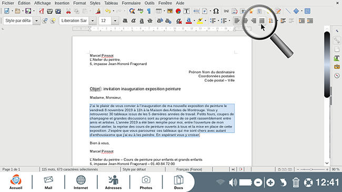
Task: Click the vertical document scrollbar
Action: [x=327, y=64]
